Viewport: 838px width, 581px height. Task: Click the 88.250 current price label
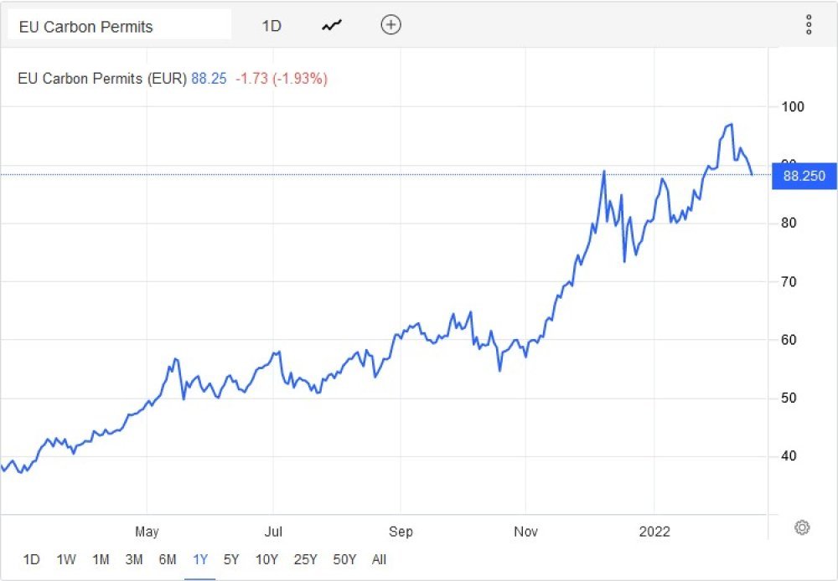coord(804,176)
